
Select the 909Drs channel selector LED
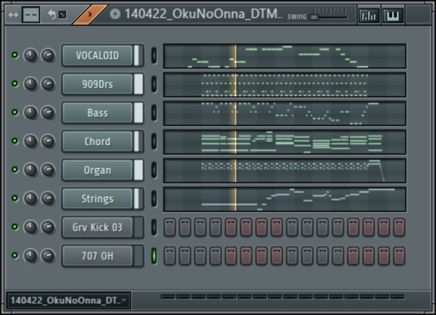(x=154, y=84)
